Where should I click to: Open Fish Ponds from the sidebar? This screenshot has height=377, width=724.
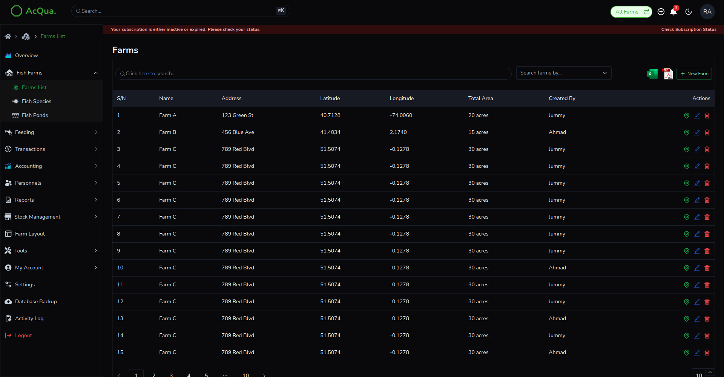click(35, 115)
